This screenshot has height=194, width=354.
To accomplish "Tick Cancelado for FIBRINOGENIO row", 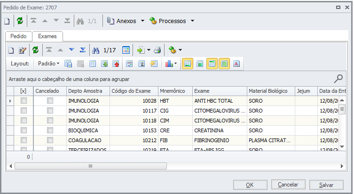I will click(x=50, y=140).
